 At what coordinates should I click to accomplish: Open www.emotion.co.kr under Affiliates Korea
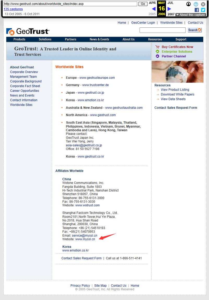(75, 250)
